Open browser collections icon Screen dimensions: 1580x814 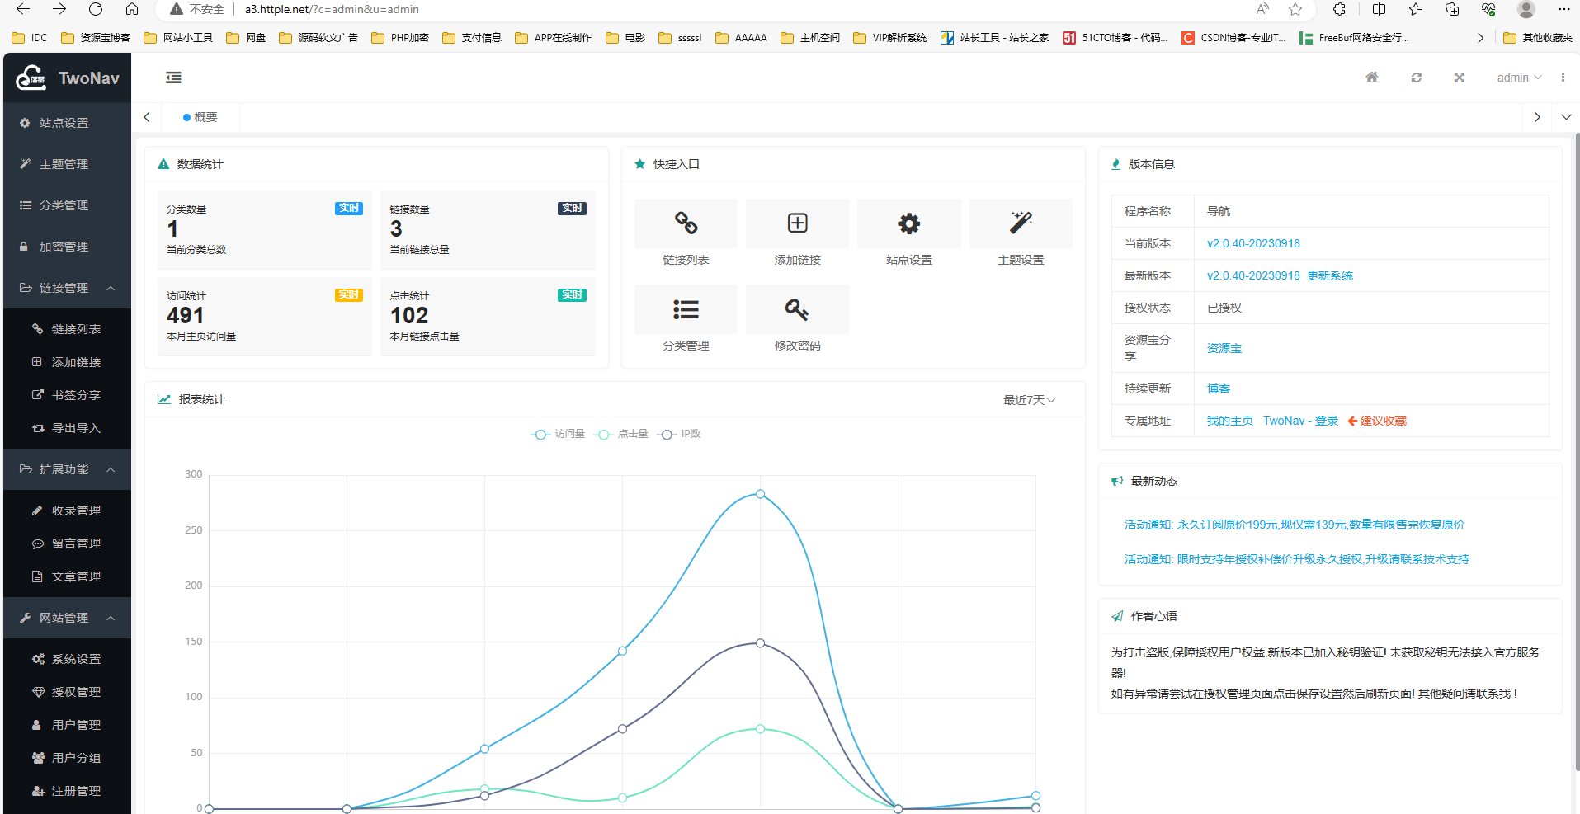point(1452,9)
